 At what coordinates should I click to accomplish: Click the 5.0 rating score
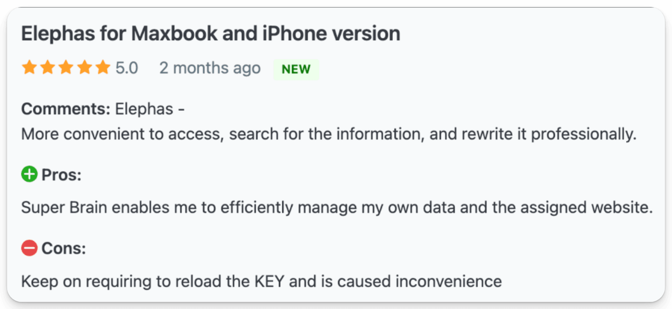pos(127,68)
